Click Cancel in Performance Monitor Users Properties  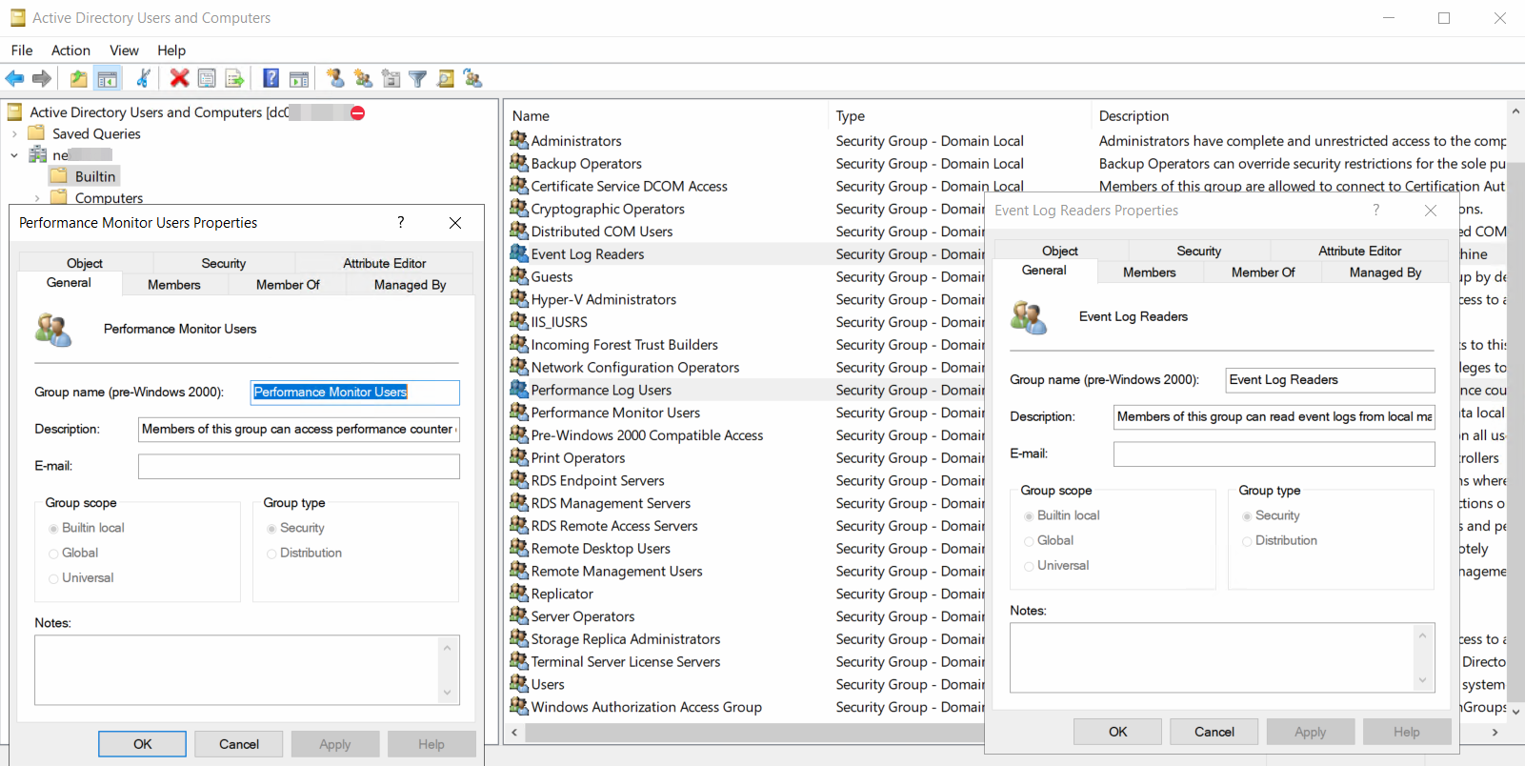(239, 744)
